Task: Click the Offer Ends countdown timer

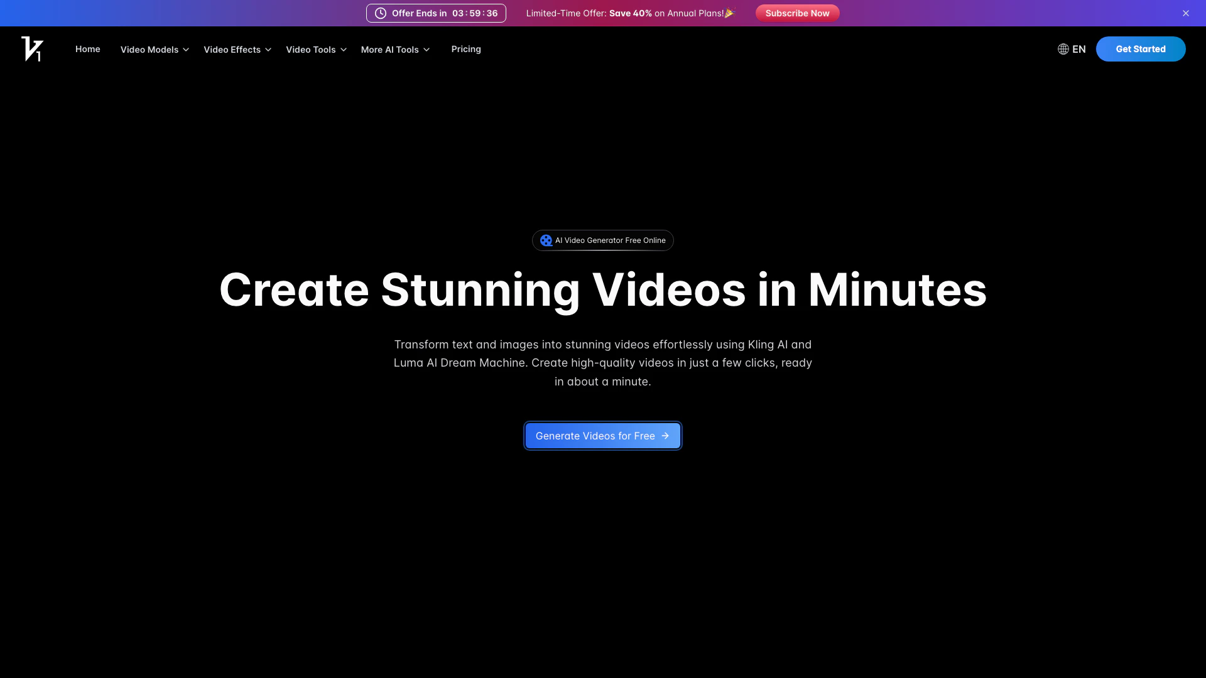Action: [474, 13]
